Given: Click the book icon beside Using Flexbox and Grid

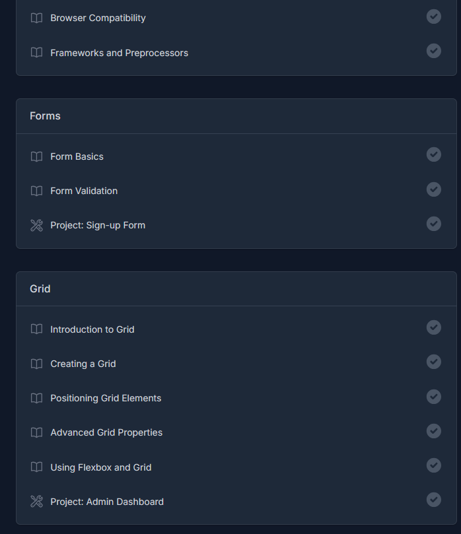Looking at the screenshot, I should pos(36,467).
